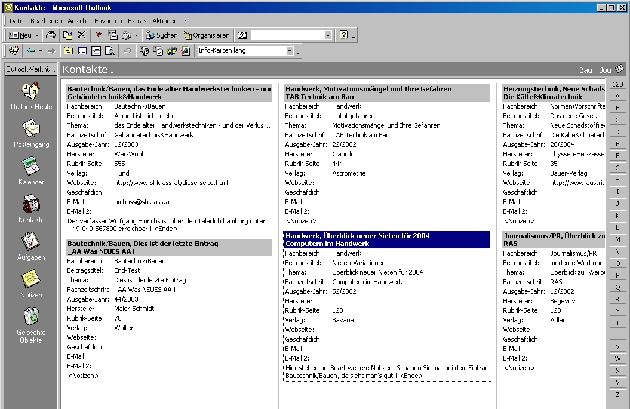Open Outlook Heute from the shortcut bar
This screenshot has width=630, height=409.
pyautogui.click(x=30, y=96)
